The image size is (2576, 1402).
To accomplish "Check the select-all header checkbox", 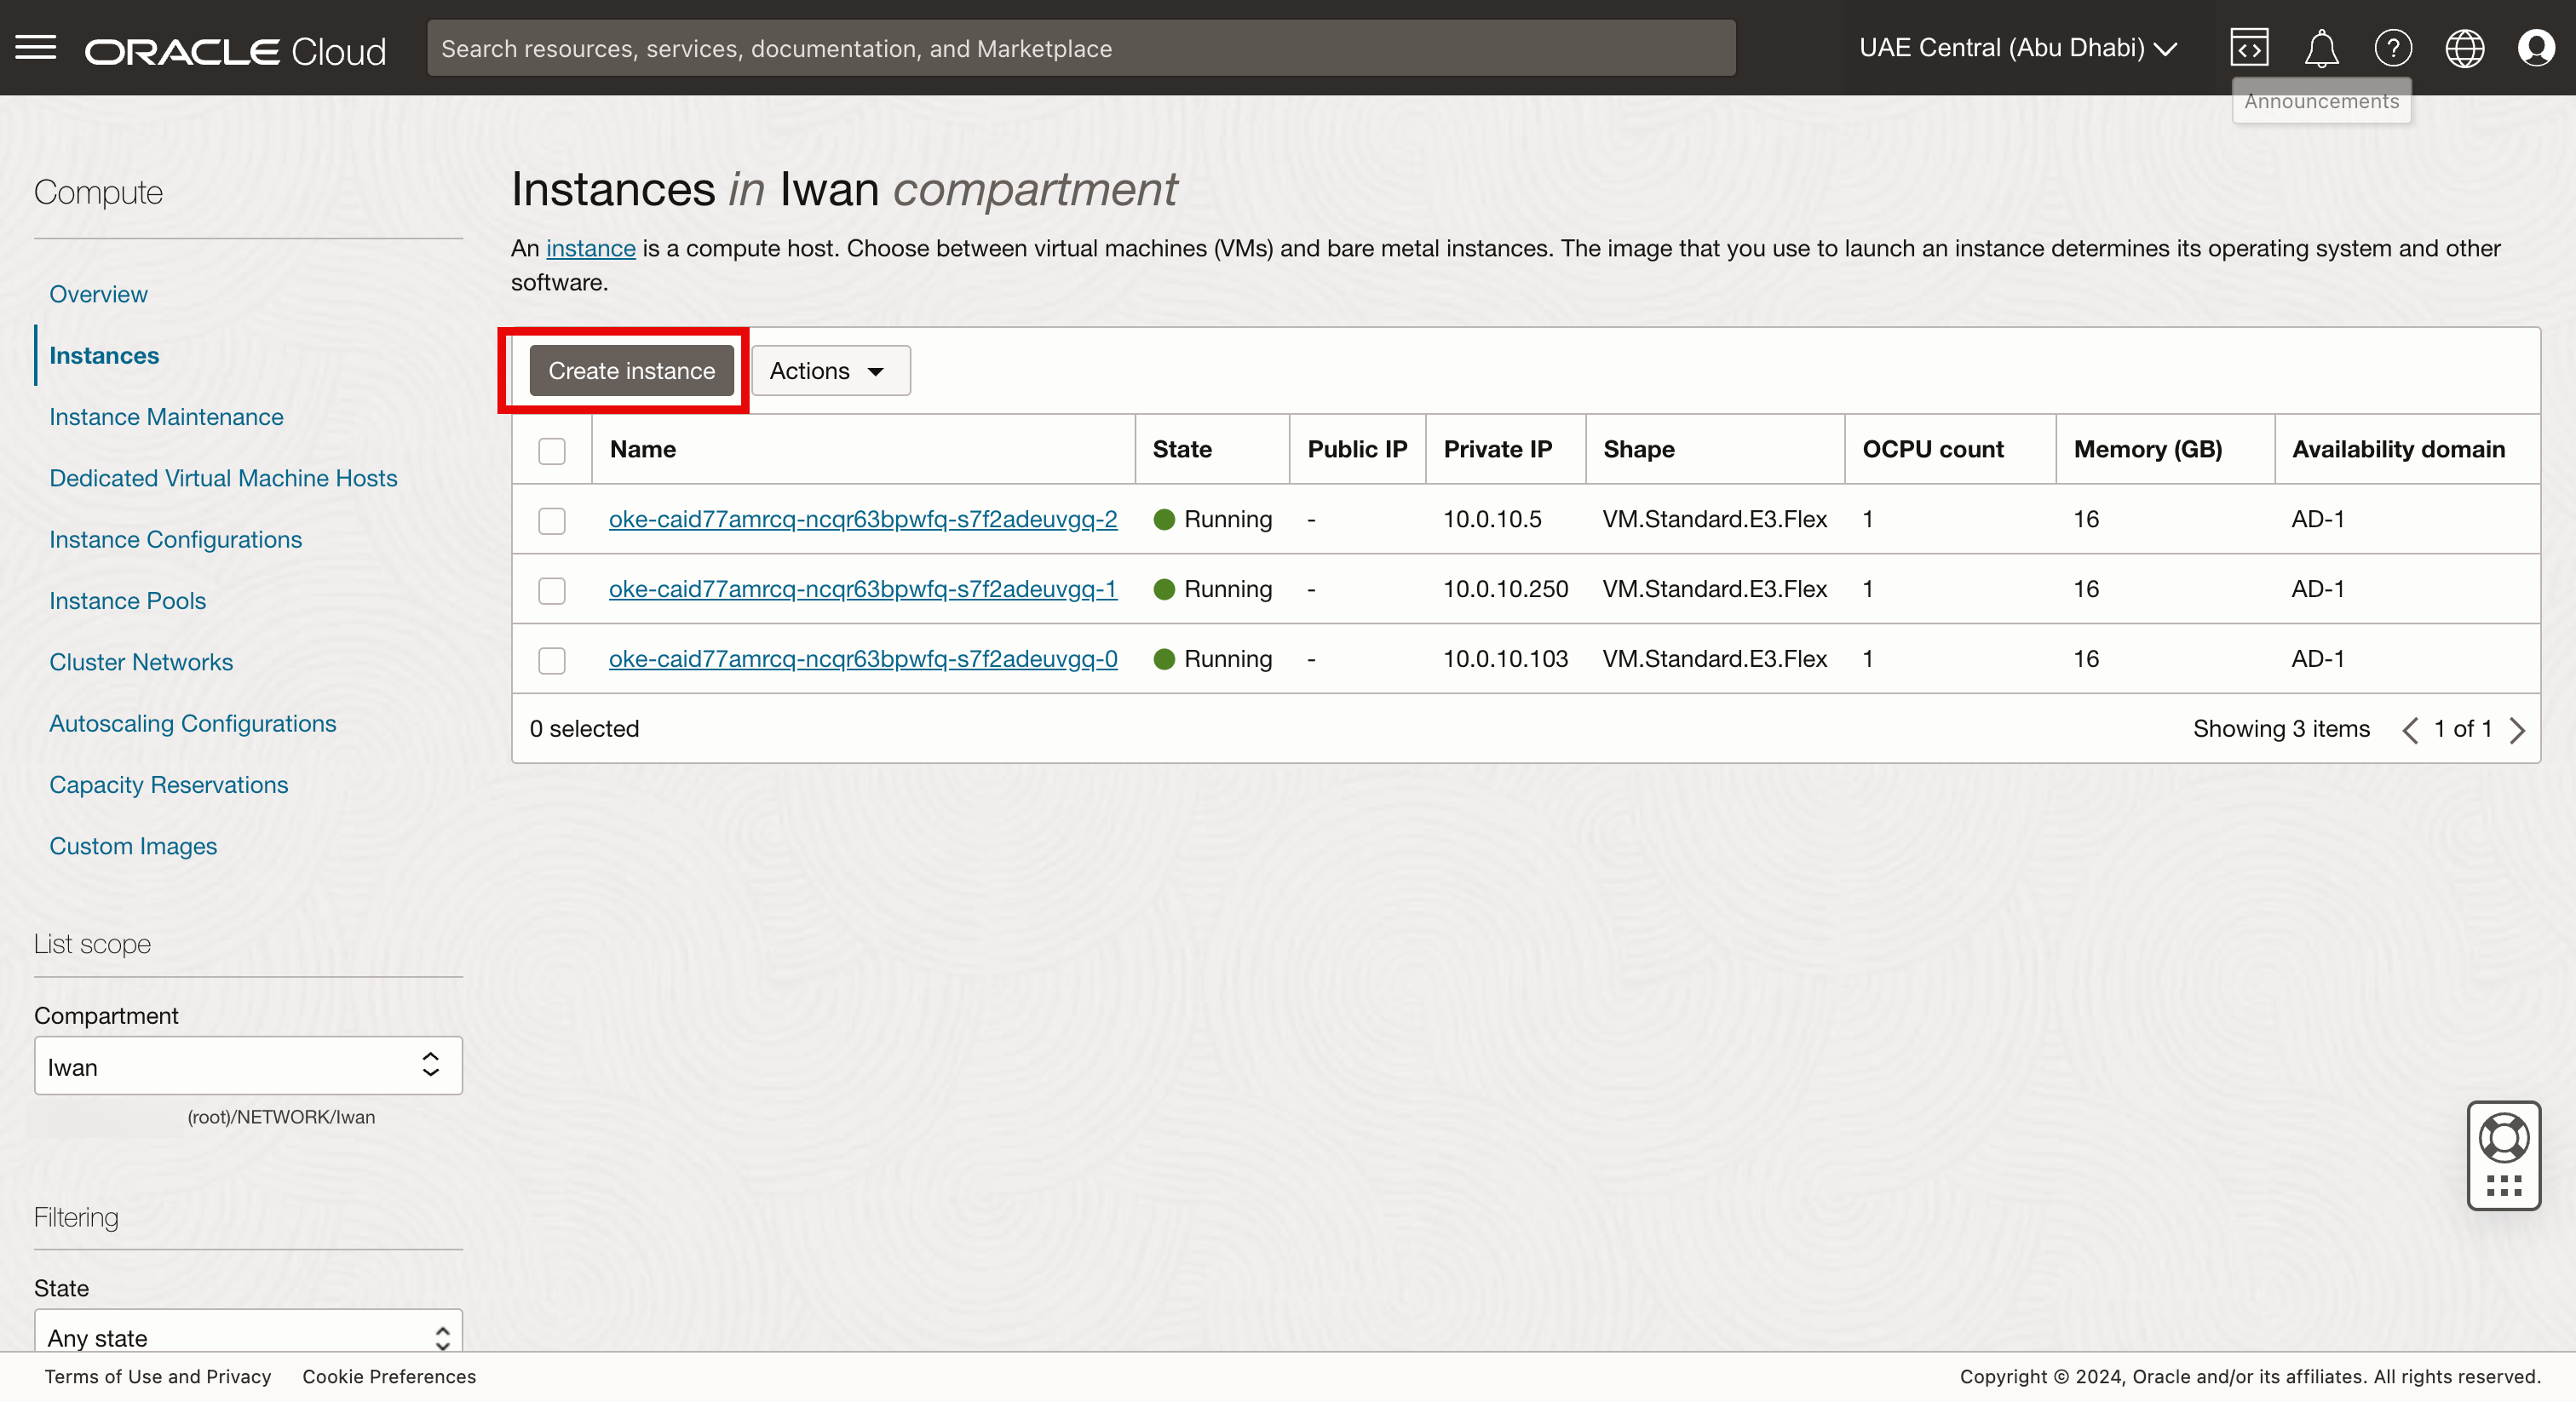I will tap(552, 451).
